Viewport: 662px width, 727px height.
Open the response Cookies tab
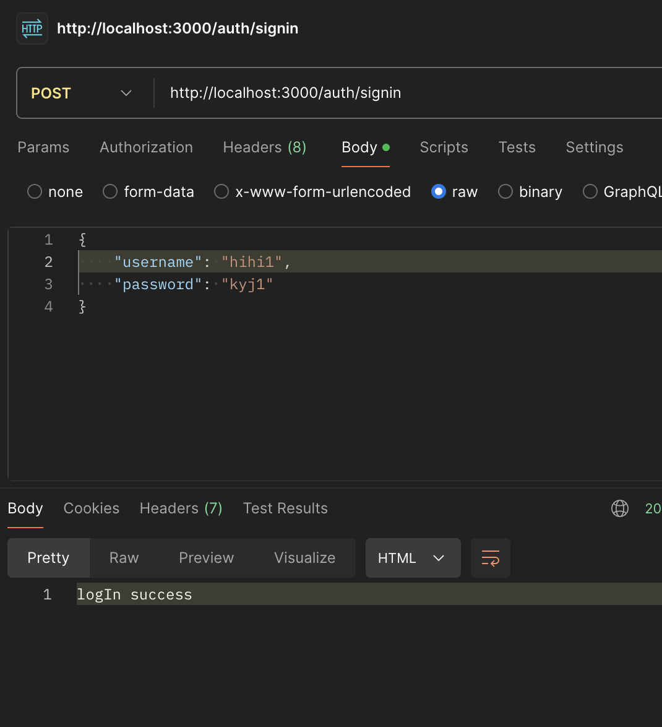click(92, 508)
